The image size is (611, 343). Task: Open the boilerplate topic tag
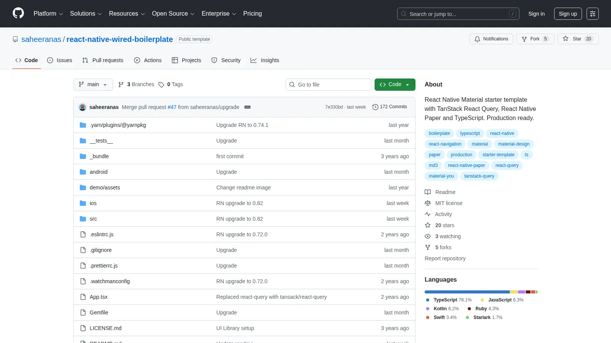pos(439,133)
